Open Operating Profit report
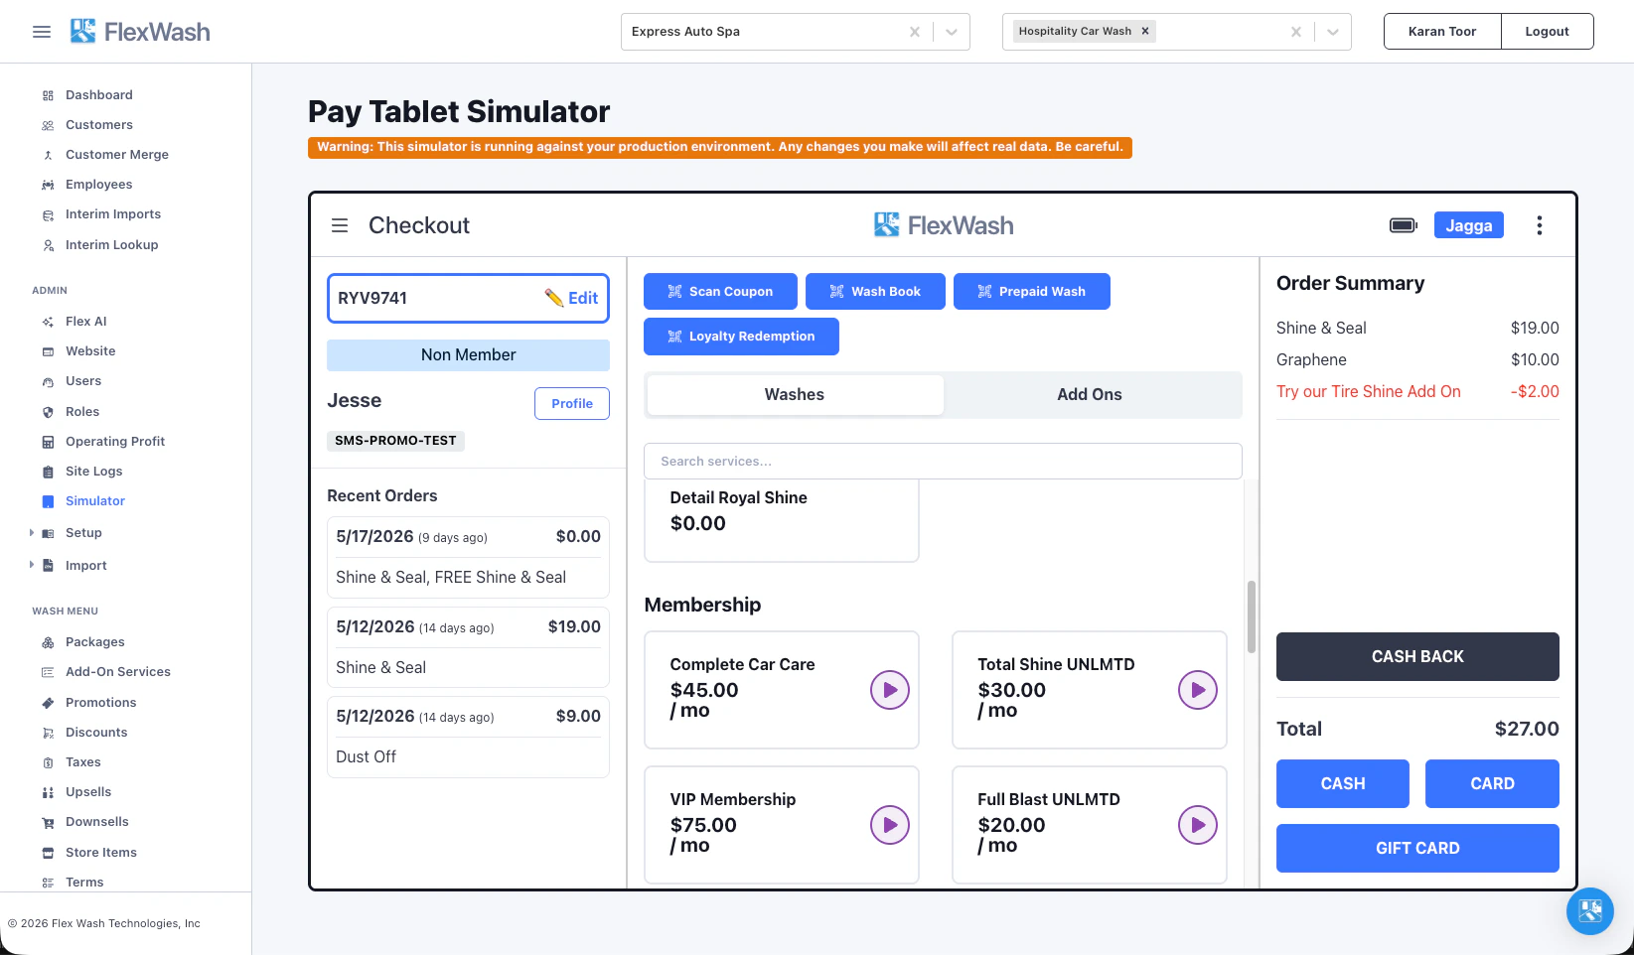 (115, 442)
